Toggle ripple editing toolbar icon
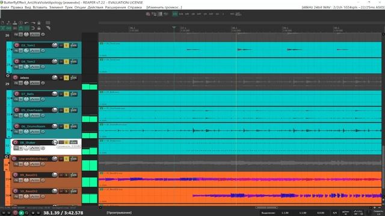 [14, 28]
